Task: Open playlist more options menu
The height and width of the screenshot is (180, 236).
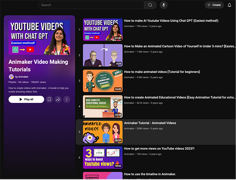Action: [67, 99]
